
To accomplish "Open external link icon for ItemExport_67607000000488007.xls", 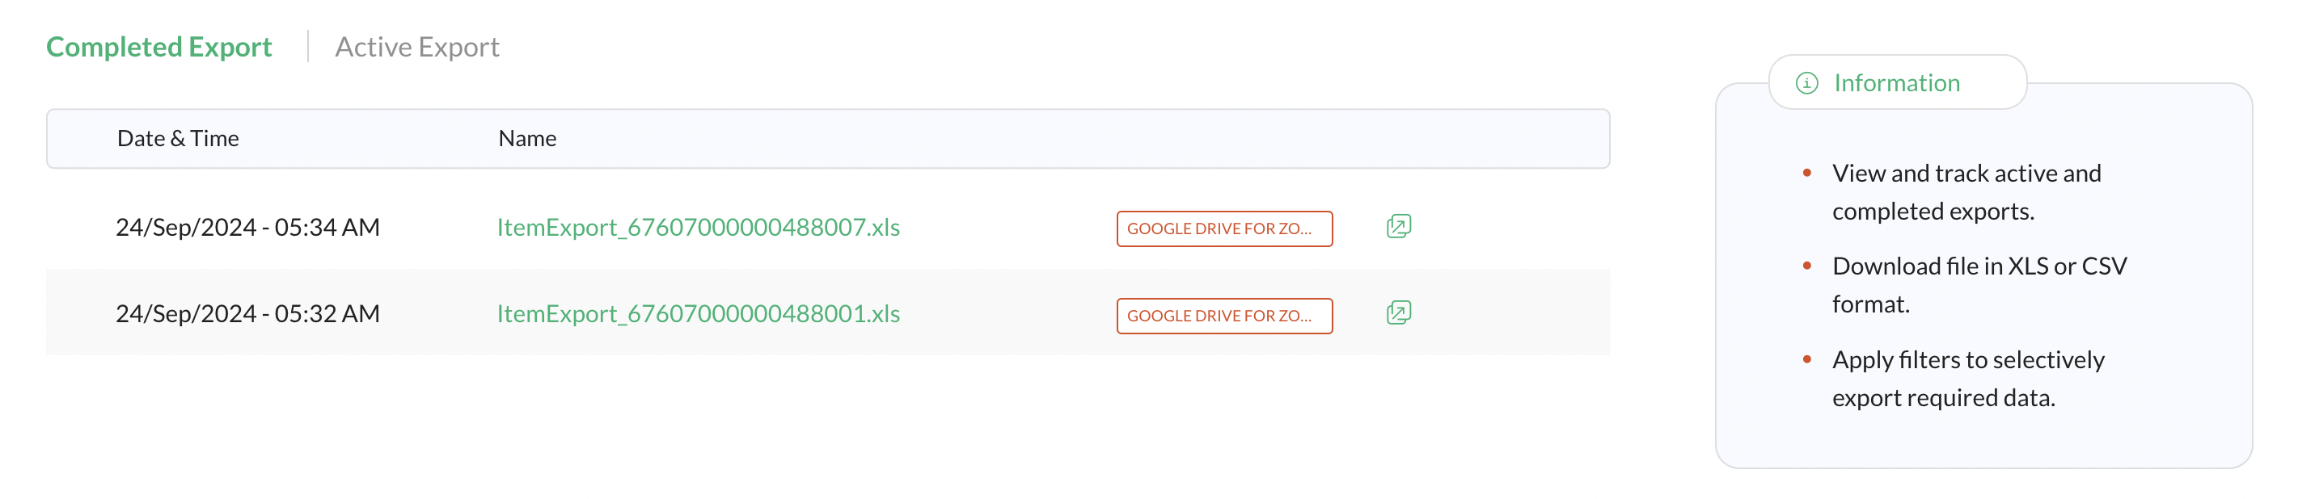I will tap(1398, 226).
